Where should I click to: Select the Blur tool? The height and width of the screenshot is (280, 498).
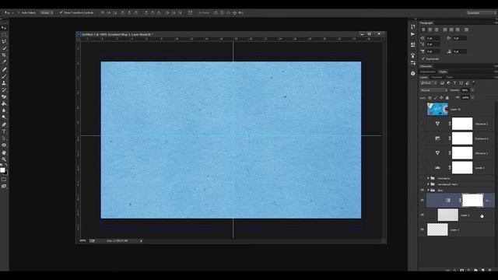coord(4,110)
